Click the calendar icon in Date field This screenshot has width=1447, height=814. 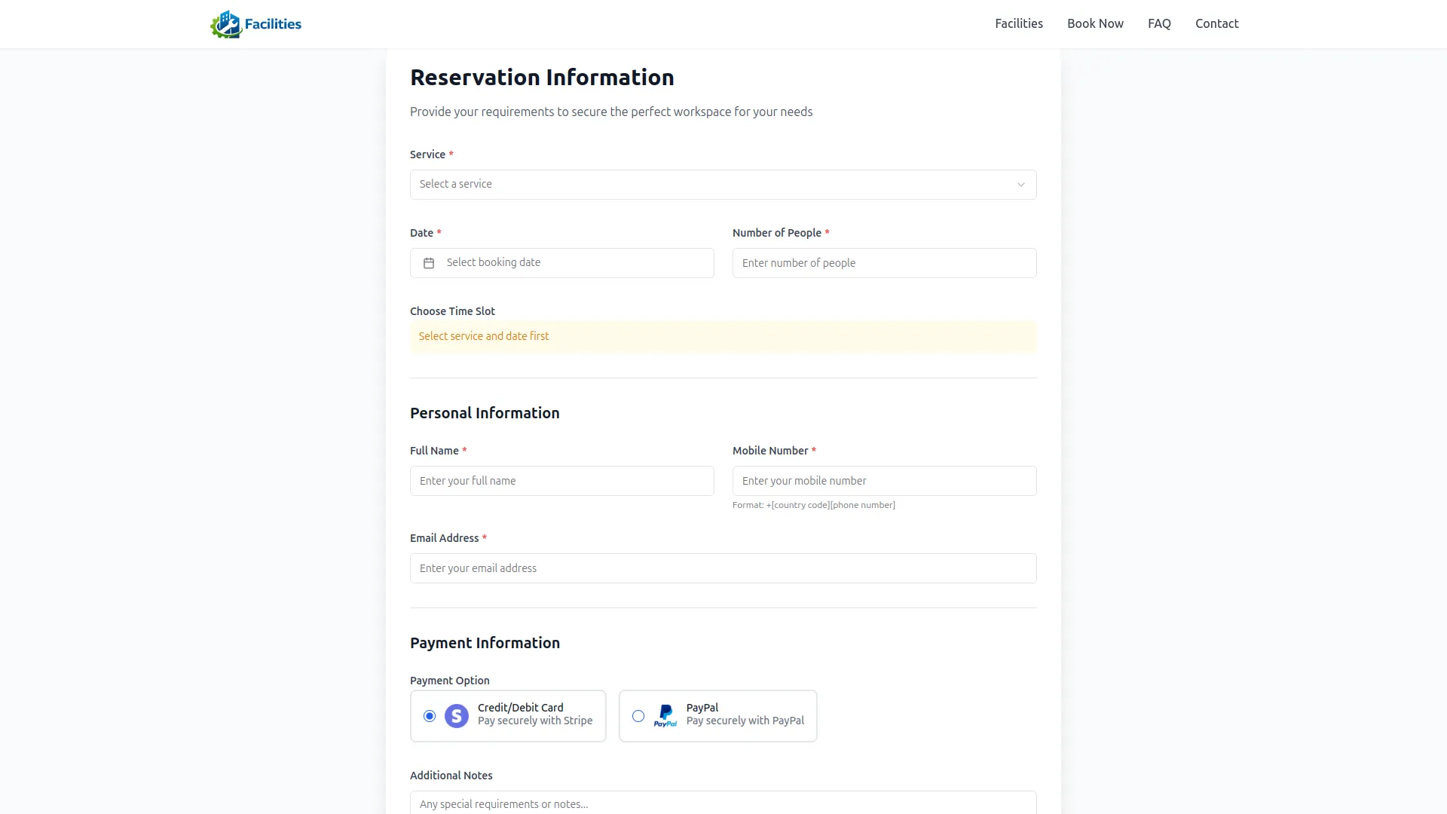429,263
